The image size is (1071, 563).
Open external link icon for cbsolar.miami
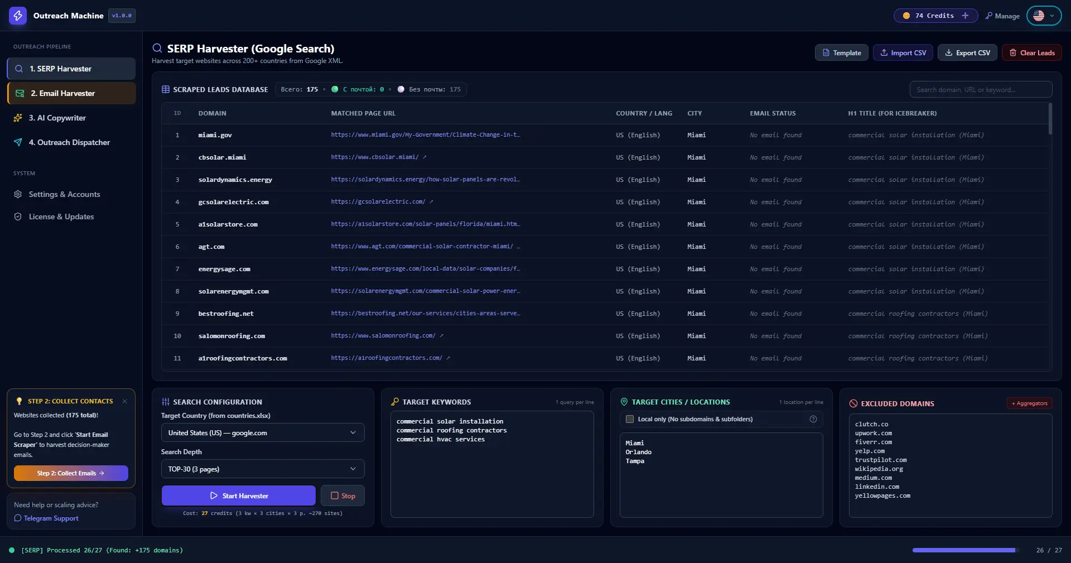pos(424,157)
